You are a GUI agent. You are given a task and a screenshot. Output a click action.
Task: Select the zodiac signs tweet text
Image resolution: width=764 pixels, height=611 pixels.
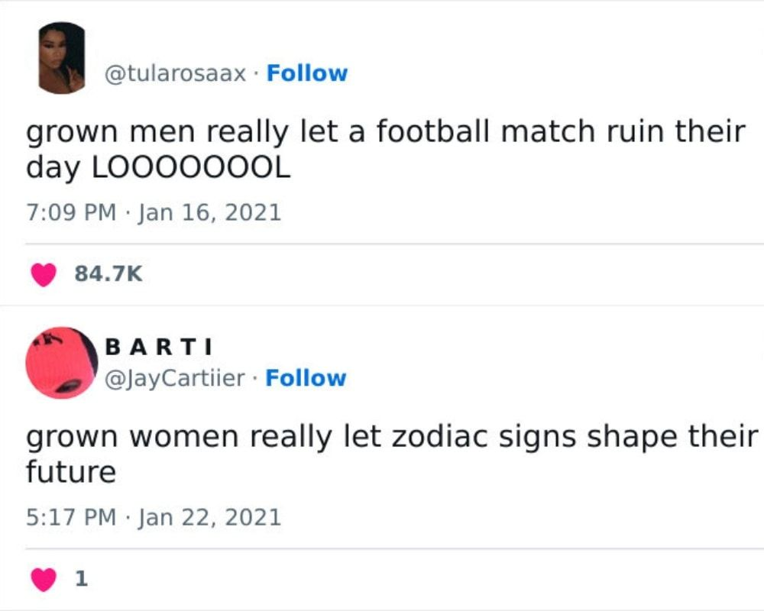click(392, 454)
